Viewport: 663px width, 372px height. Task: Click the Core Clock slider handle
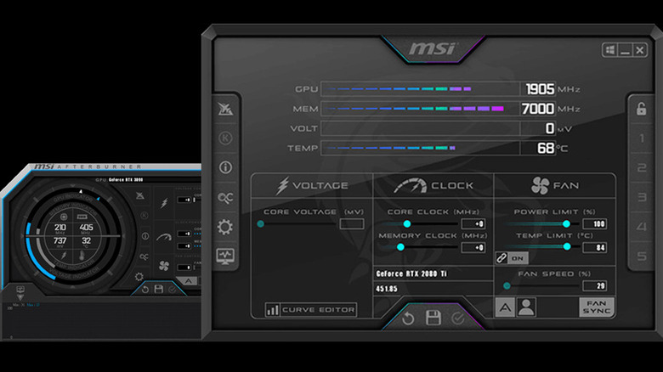point(407,223)
